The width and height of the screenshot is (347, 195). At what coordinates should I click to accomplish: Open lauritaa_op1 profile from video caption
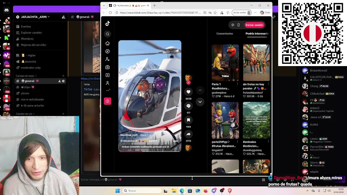[129, 135]
